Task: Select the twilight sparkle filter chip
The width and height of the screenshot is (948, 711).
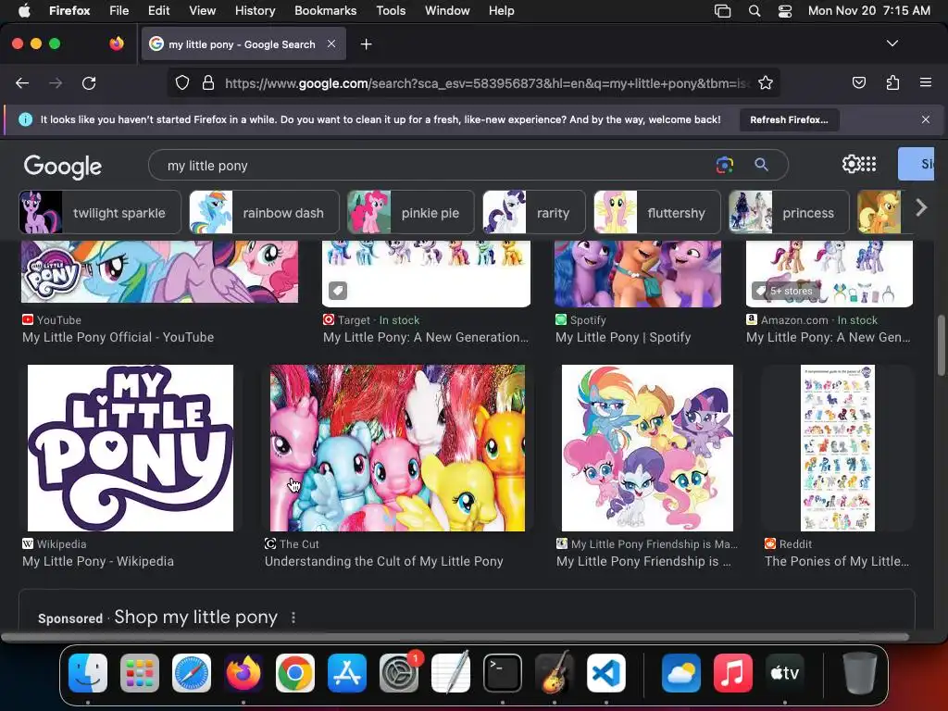Action: (100, 212)
